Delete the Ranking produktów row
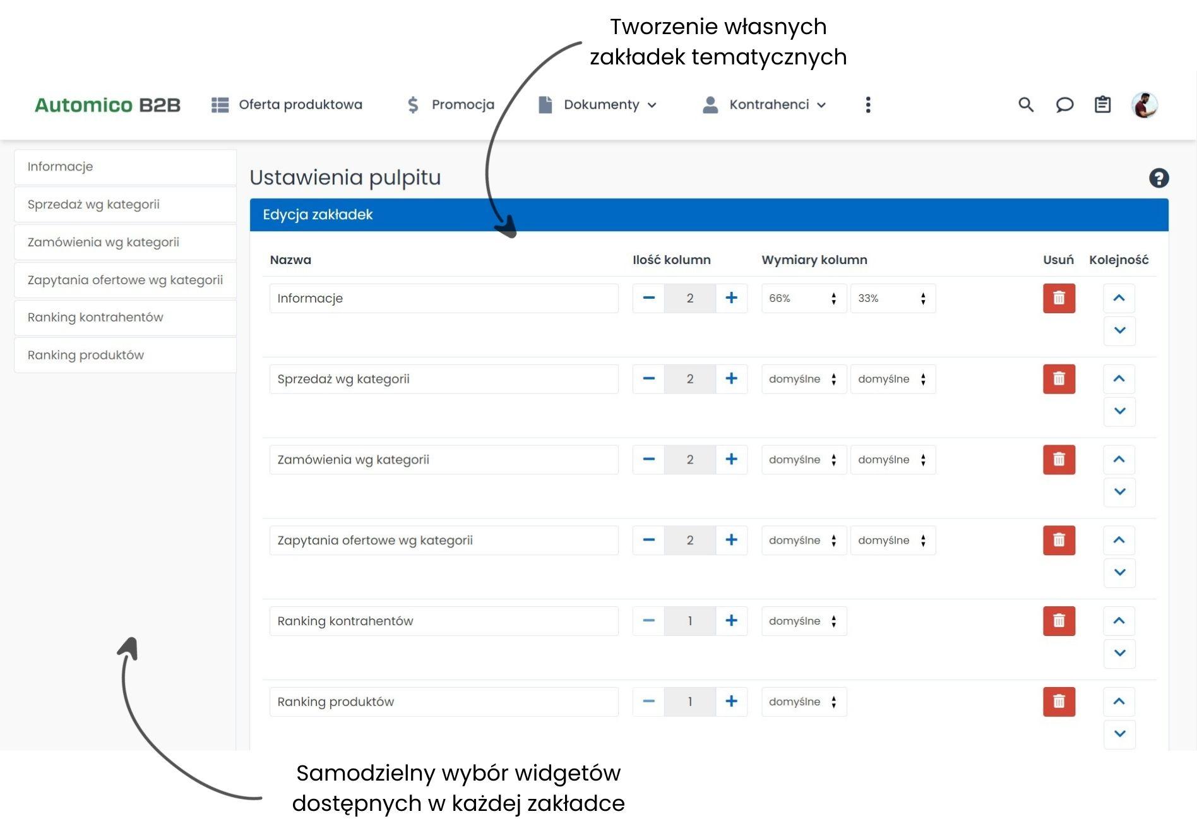 click(x=1059, y=702)
